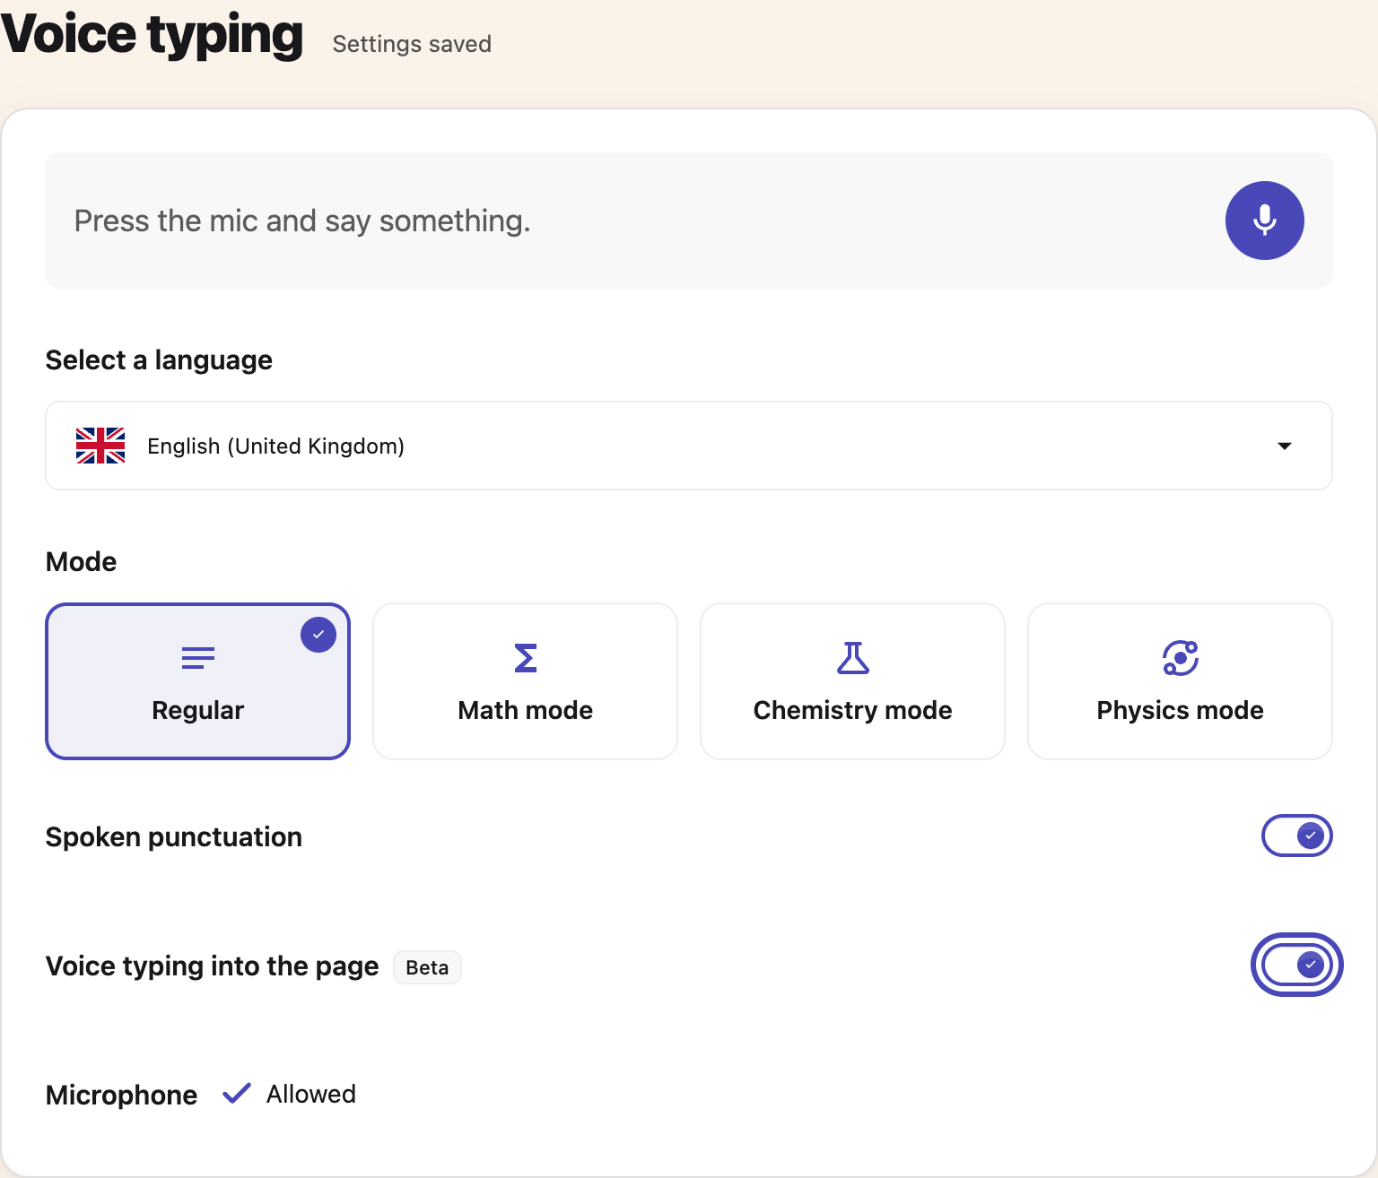Select the Regular mode label
The height and width of the screenshot is (1178, 1378).
[198, 710]
